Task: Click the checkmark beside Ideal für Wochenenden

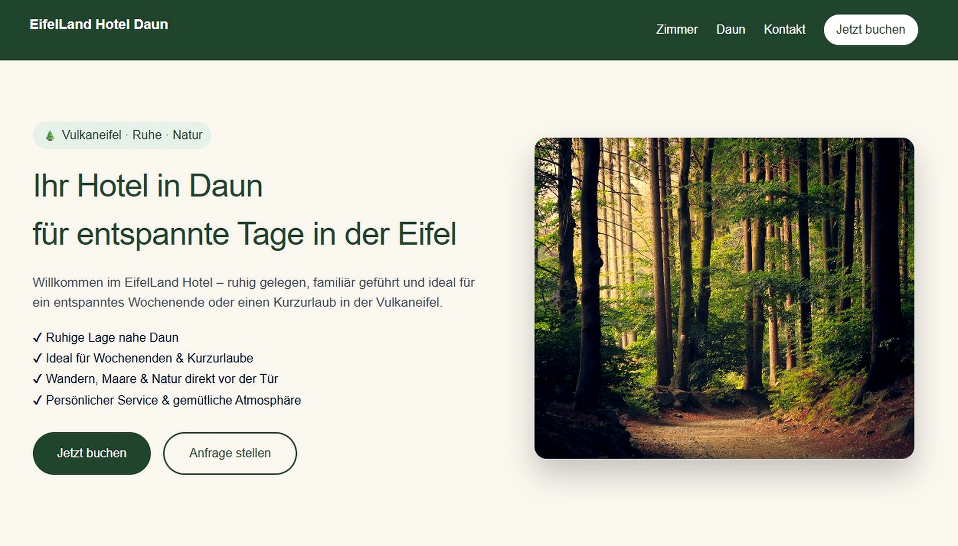Action: (37, 358)
